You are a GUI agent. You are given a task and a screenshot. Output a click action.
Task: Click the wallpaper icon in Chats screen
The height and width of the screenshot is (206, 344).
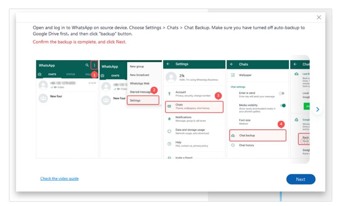pos(233,75)
